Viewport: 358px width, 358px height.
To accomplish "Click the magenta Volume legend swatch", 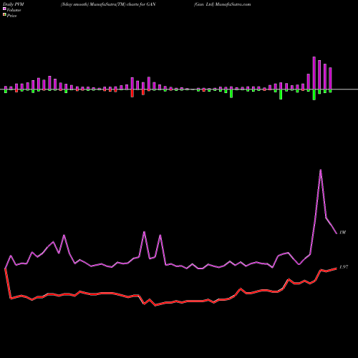I will (x=4, y=9).
